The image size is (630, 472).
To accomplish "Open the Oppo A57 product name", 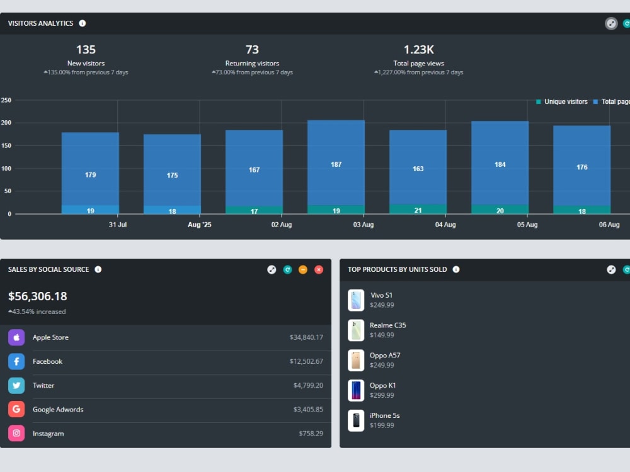I will pos(385,356).
